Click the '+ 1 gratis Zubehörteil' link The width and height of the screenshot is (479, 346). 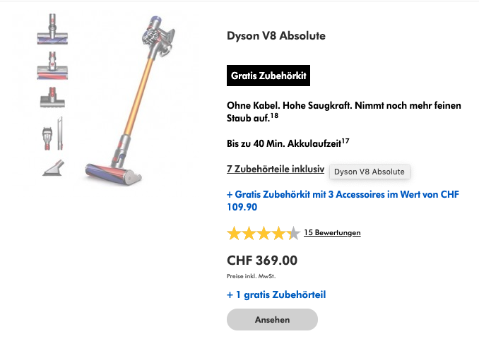[x=276, y=294]
